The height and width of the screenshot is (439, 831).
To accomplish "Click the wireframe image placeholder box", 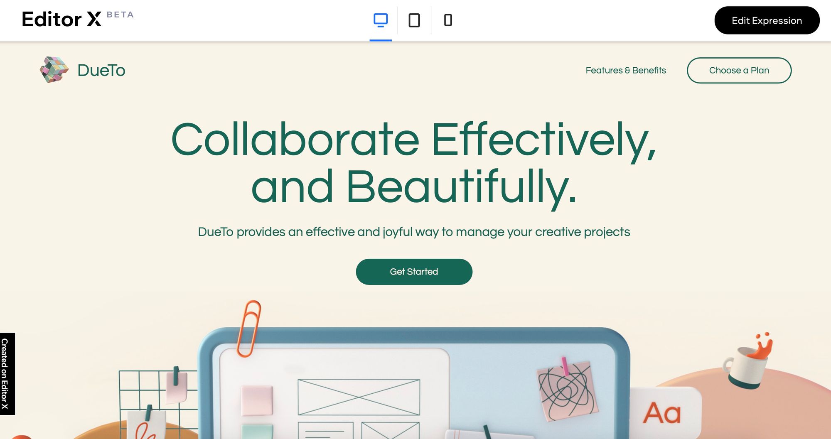I will tap(359, 397).
